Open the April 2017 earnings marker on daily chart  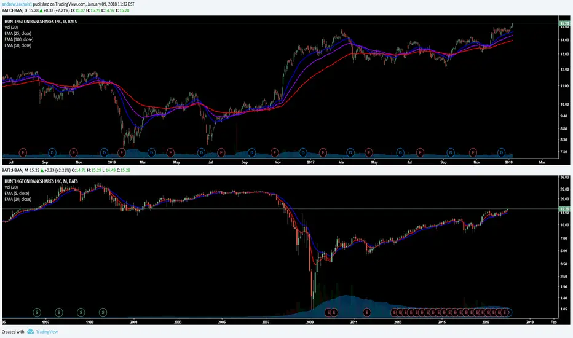pos(368,152)
